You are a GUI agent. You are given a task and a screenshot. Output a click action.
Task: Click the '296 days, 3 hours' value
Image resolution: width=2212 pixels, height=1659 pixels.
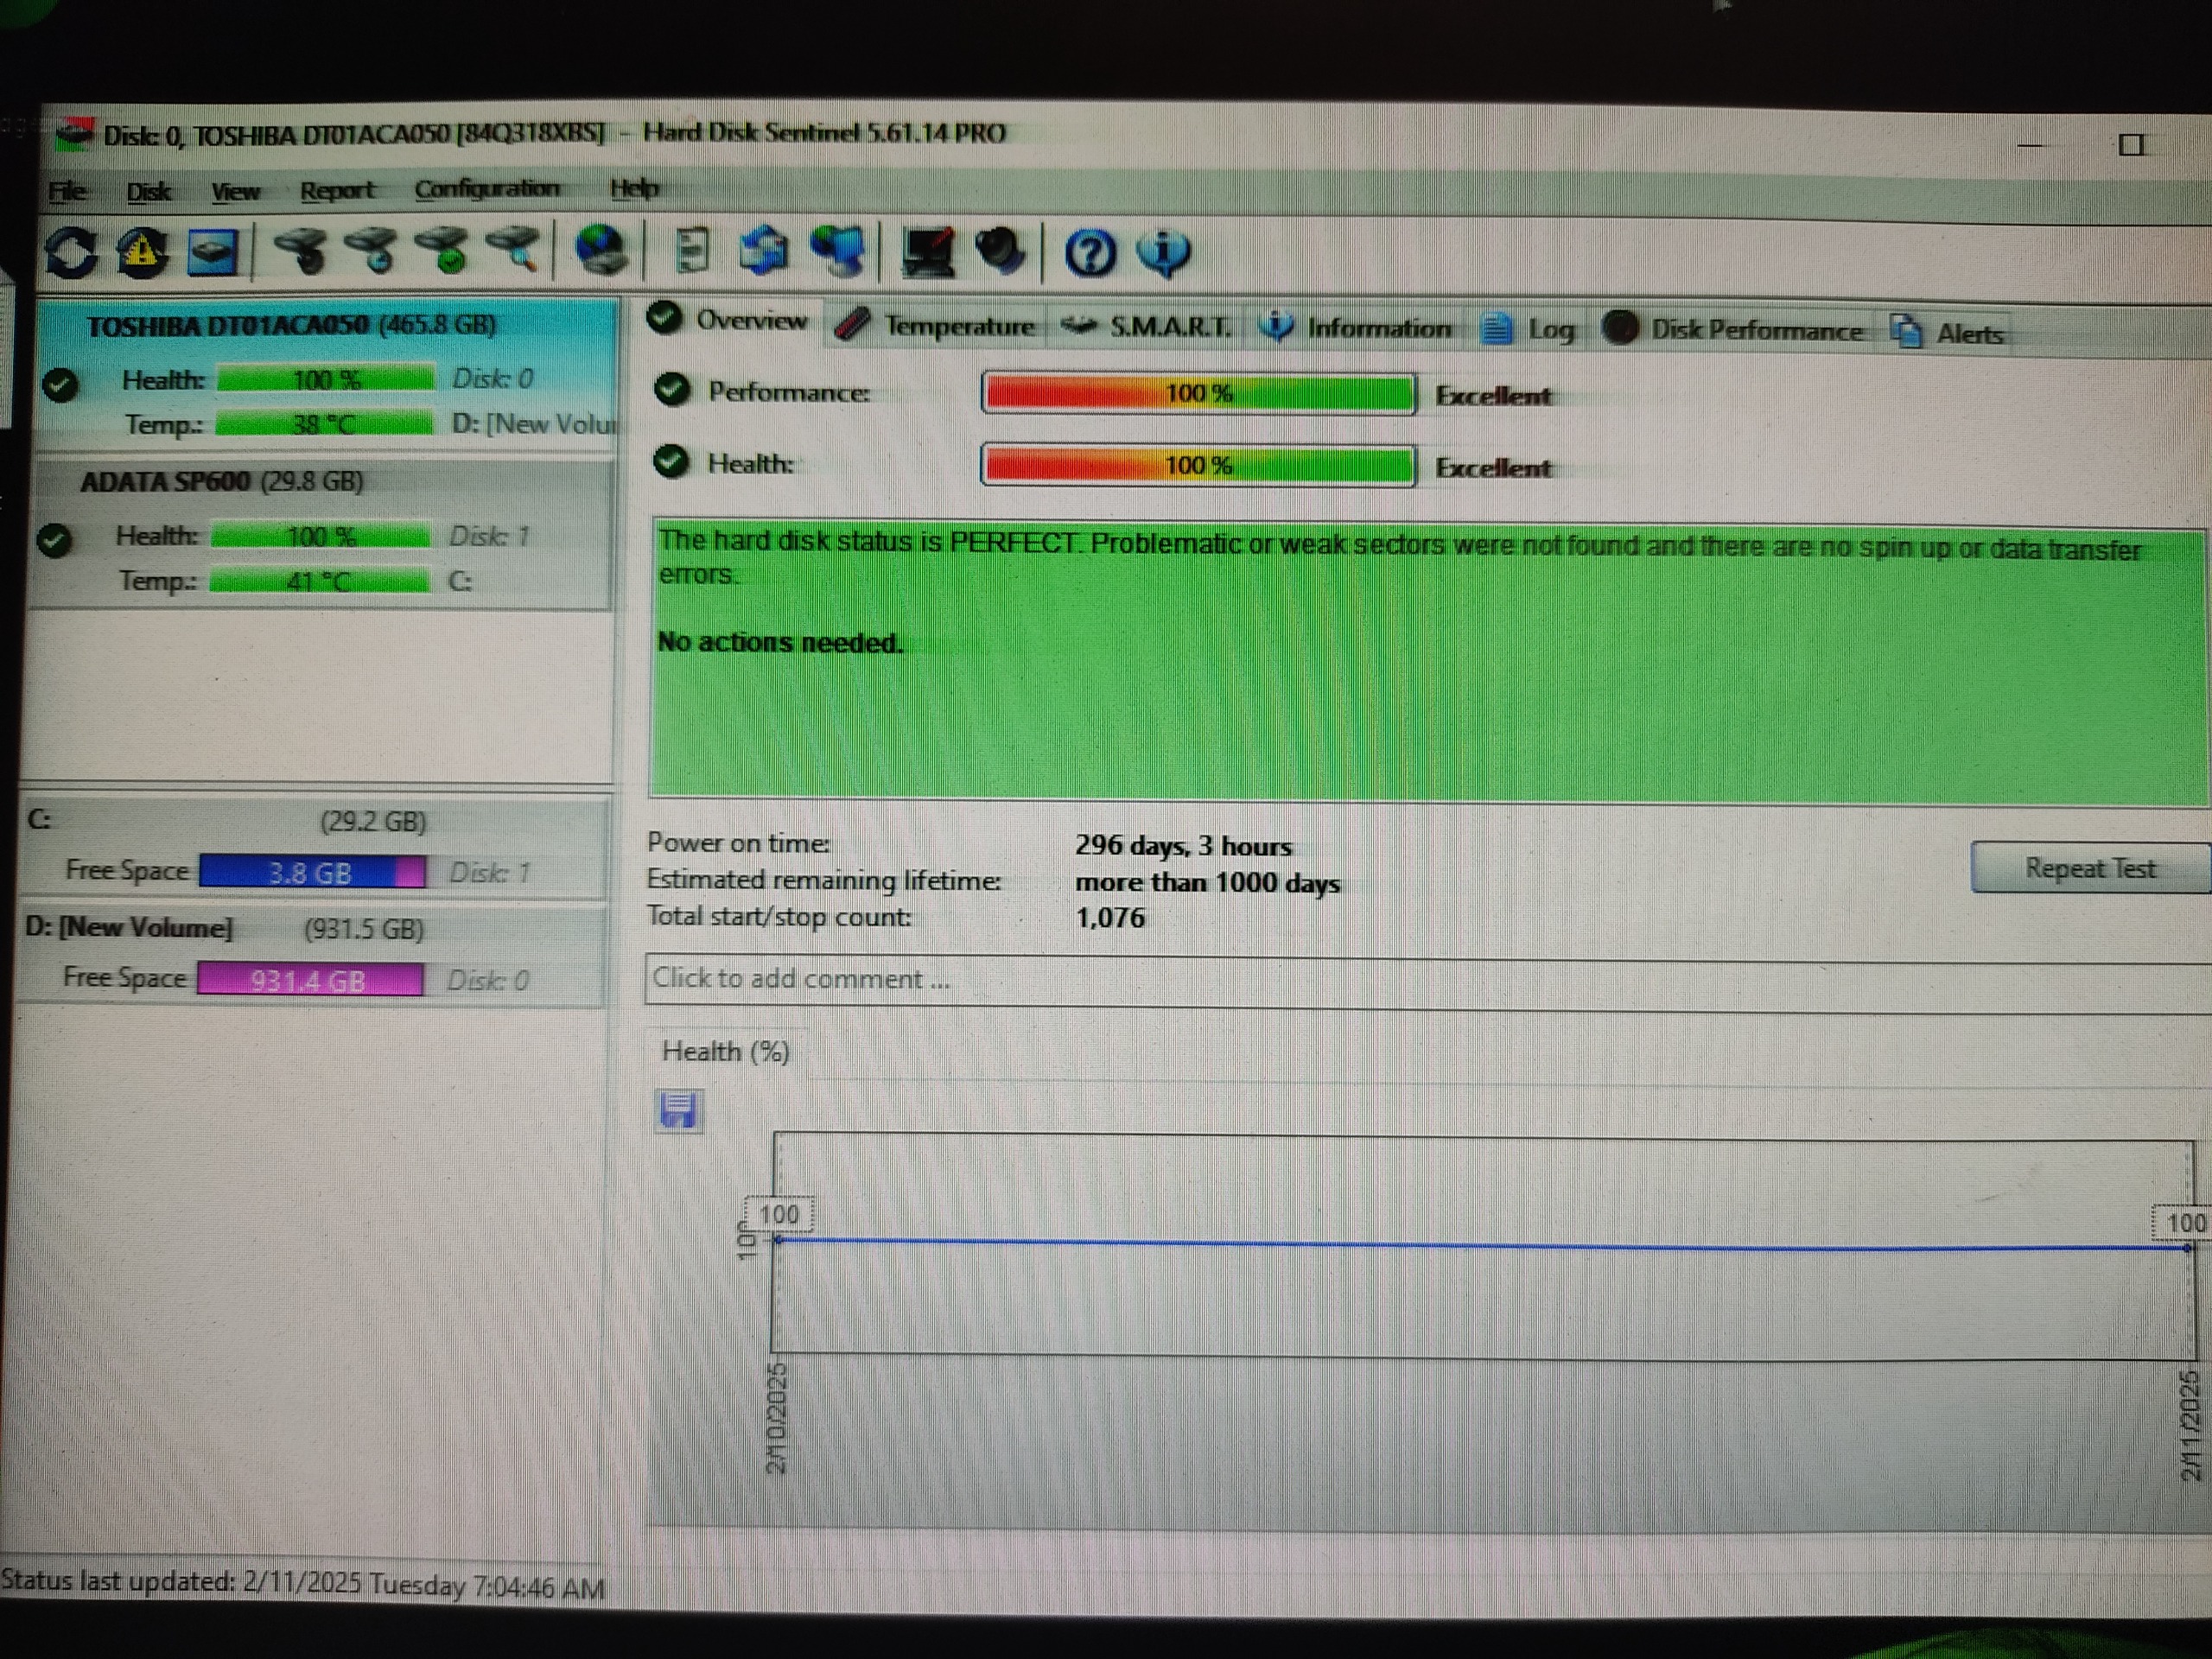[1183, 846]
